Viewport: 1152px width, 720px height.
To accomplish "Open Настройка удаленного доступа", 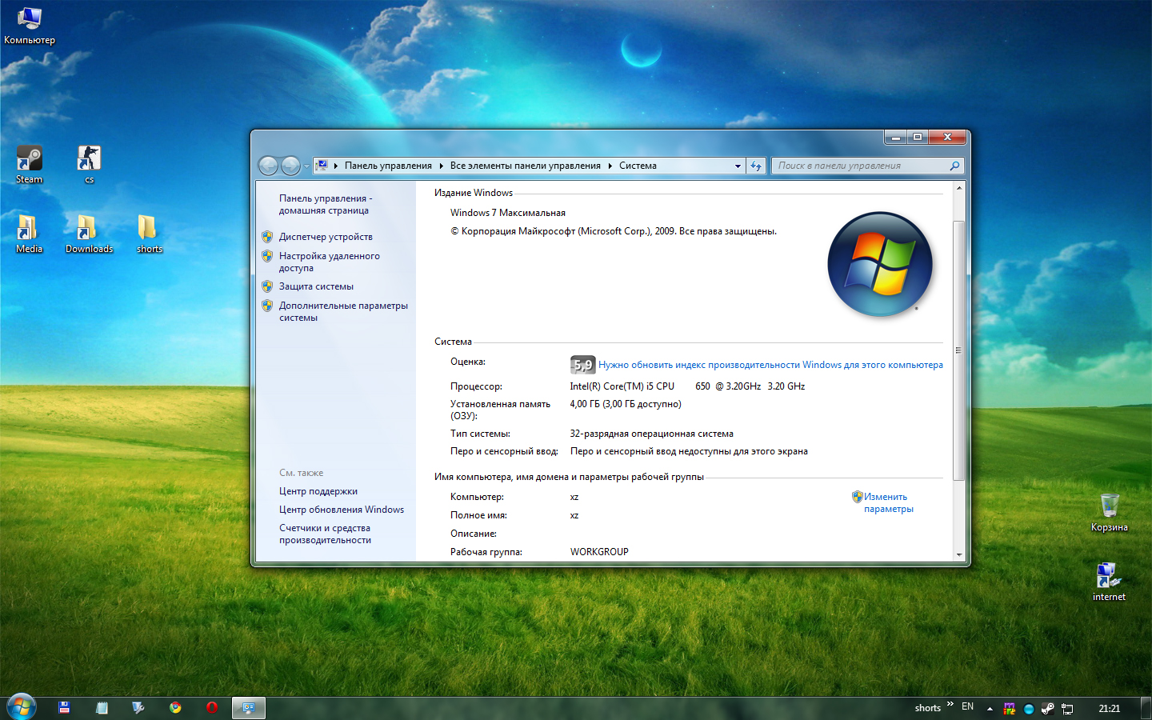I will tap(329, 262).
